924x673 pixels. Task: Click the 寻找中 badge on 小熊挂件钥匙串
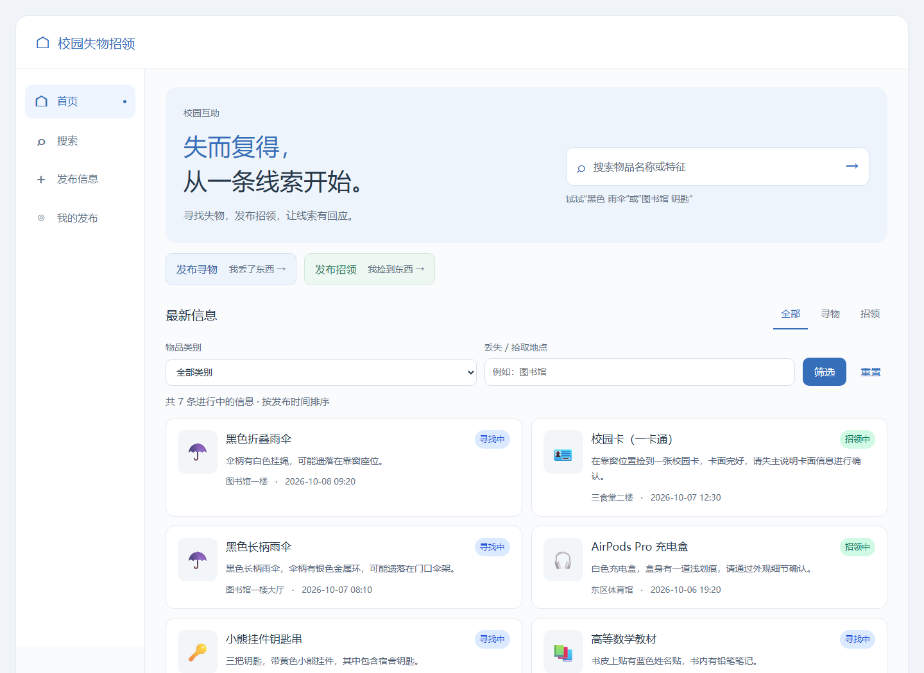coord(492,639)
